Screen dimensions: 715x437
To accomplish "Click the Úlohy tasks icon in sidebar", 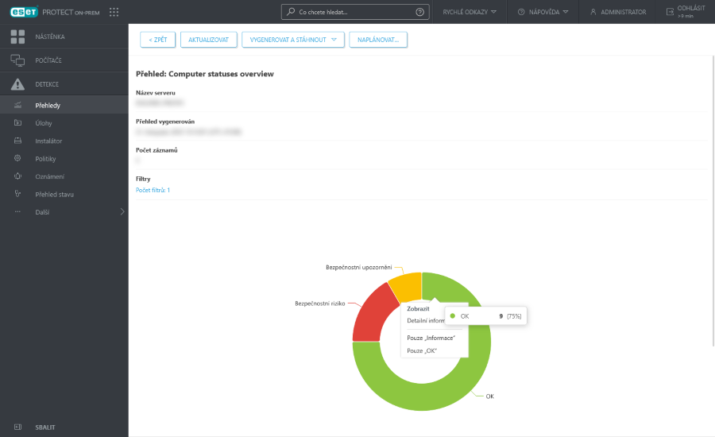I will [x=17, y=123].
